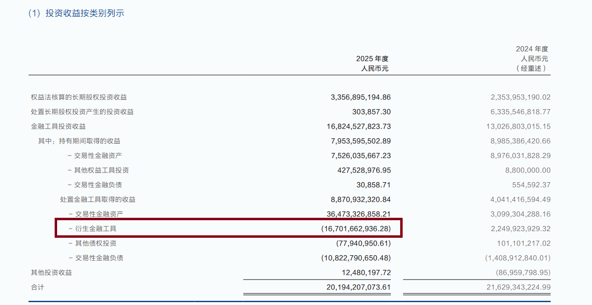Click the value (16,701,662,936.28)
Image resolution: width=592 pixels, height=305 pixels.
356,229
